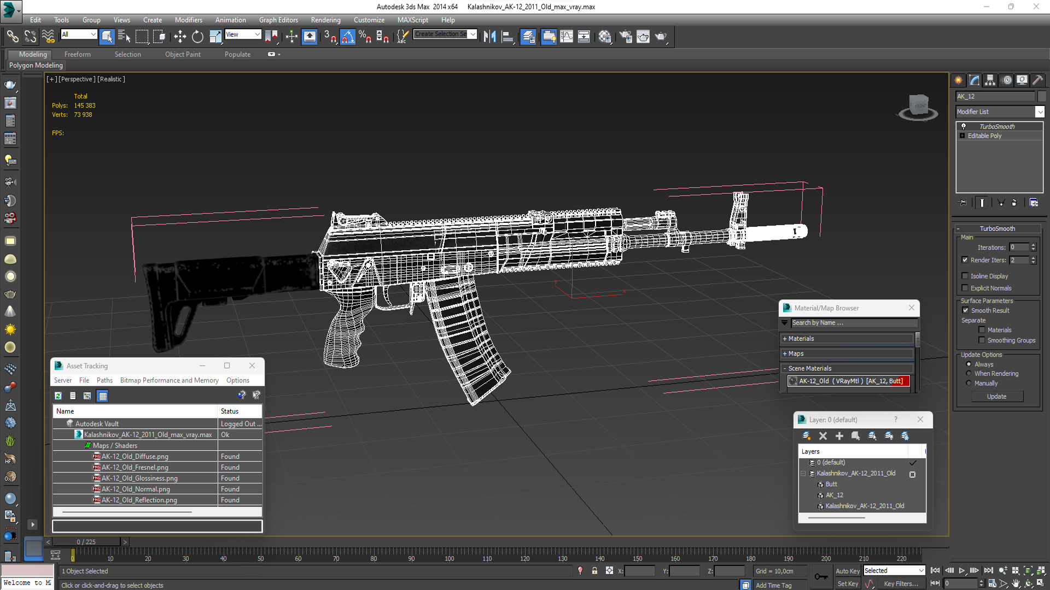
Task: Delete highlighted layer icon in Layer dialog
Action: [823, 436]
